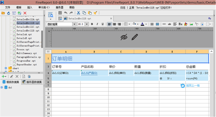This screenshot has width=216, height=117.
Task: Align cell text center
Action: pos(114,24)
